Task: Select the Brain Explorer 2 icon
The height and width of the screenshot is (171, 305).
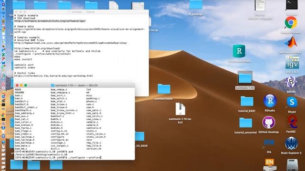Action: pos(291,143)
